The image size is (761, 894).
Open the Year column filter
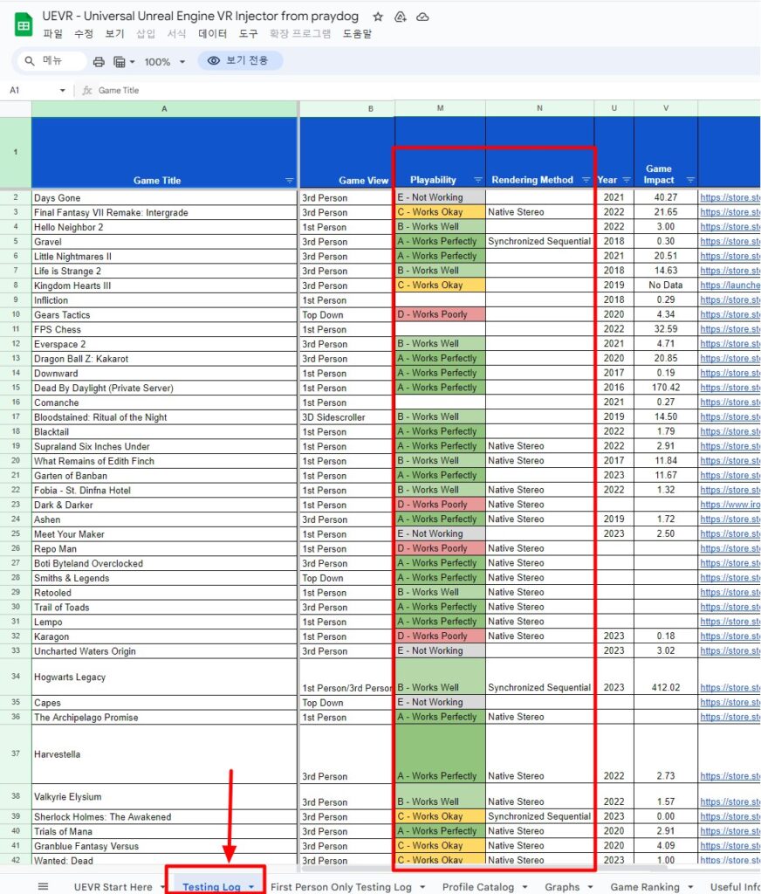[627, 180]
